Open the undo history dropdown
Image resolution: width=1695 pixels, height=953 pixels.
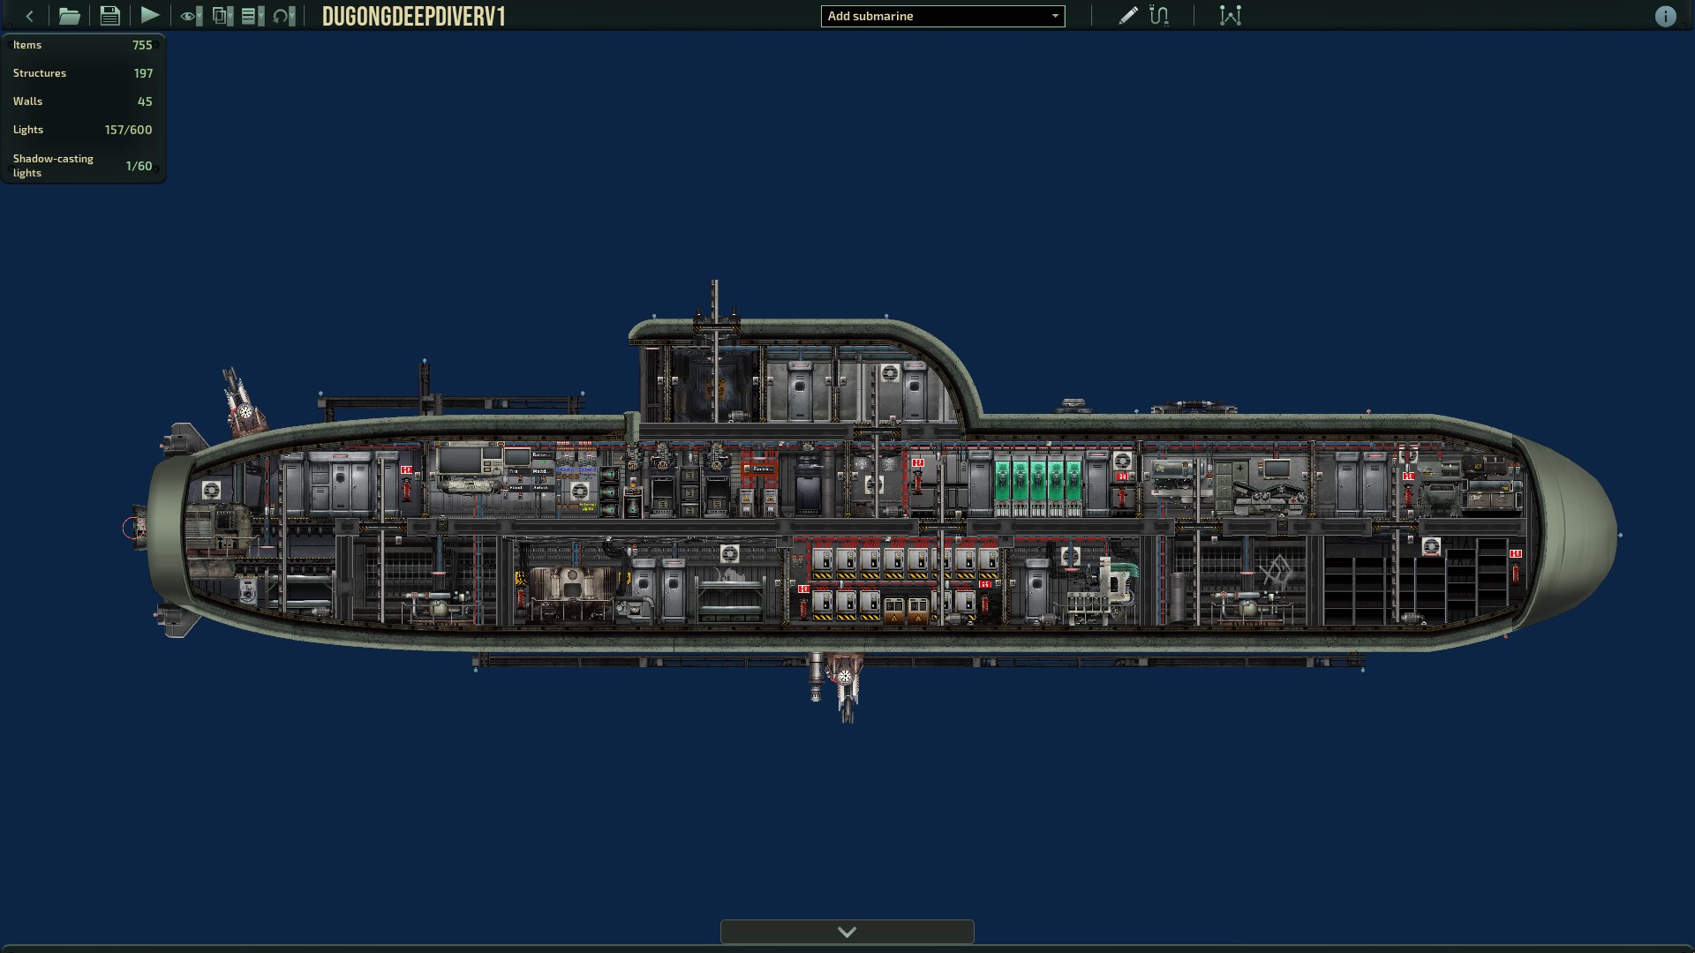(283, 16)
